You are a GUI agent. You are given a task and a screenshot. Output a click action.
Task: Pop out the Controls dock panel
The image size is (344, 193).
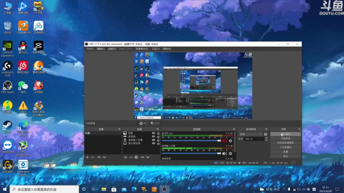point(299,129)
